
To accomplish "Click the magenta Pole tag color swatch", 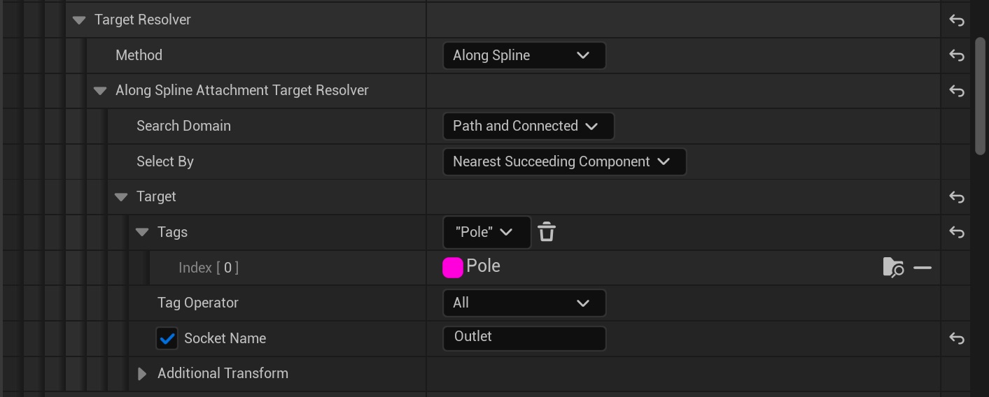I will coord(453,268).
